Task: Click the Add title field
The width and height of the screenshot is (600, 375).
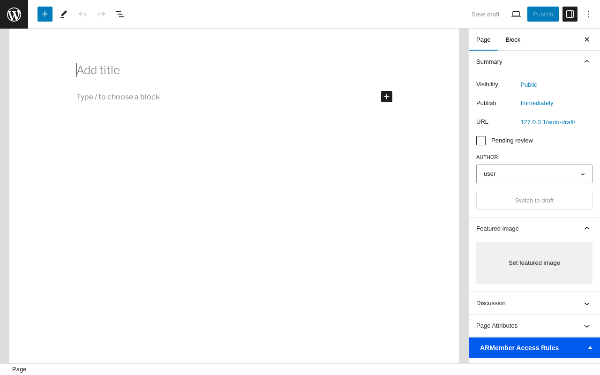Action: [x=234, y=70]
